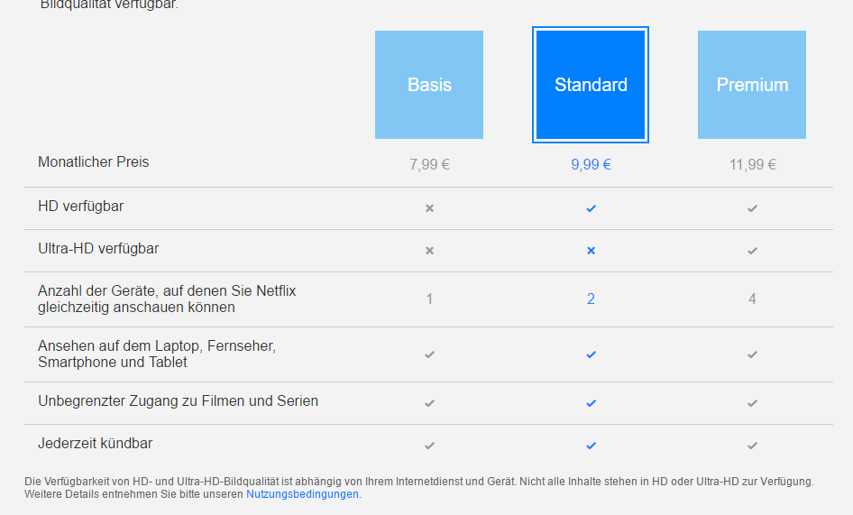This screenshot has height=515, width=853.
Task: Click the Standard Jederzeit kündbar checkmark
Action: [591, 446]
